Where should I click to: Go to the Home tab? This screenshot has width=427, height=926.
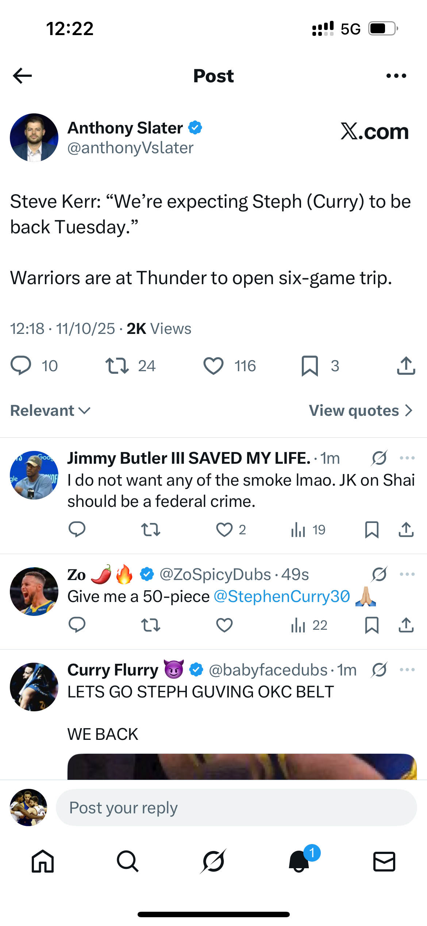pos(43,861)
